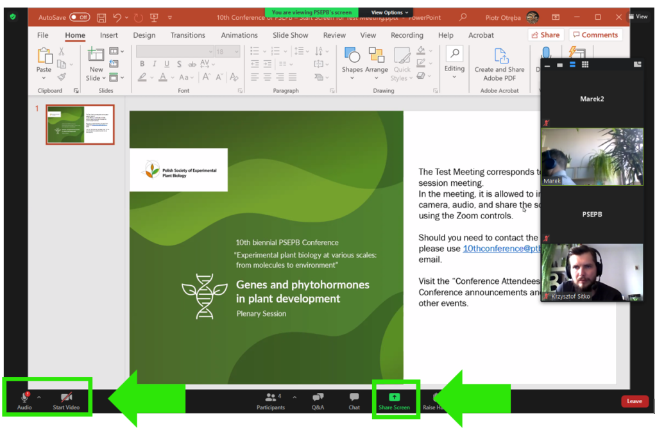Click the Increase Indent icon in Paragraph group

[x=268, y=64]
